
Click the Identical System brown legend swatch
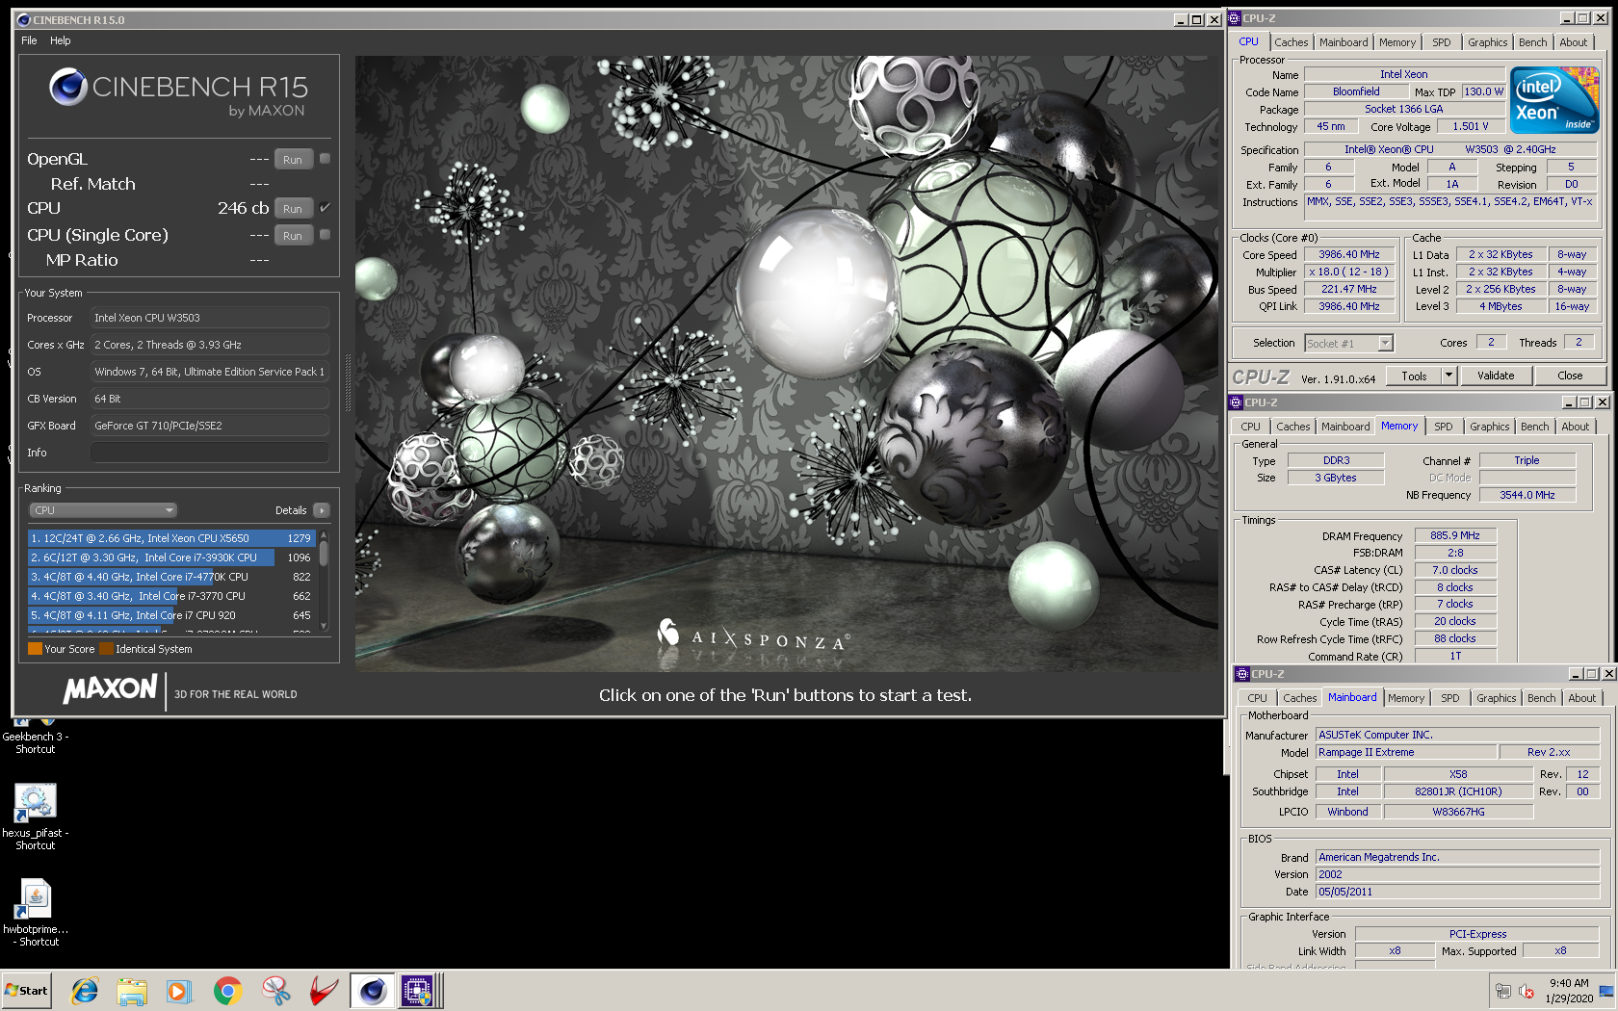pyautogui.click(x=106, y=649)
